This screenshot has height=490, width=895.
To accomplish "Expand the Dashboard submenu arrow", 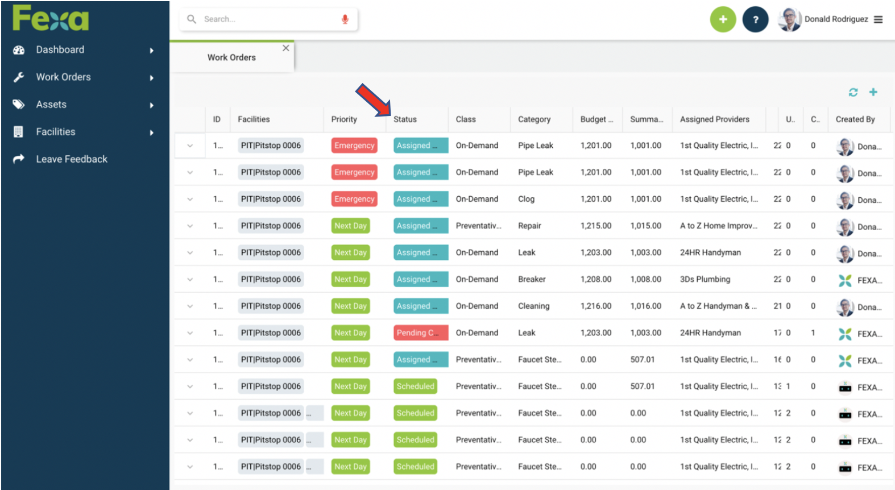I will point(152,51).
